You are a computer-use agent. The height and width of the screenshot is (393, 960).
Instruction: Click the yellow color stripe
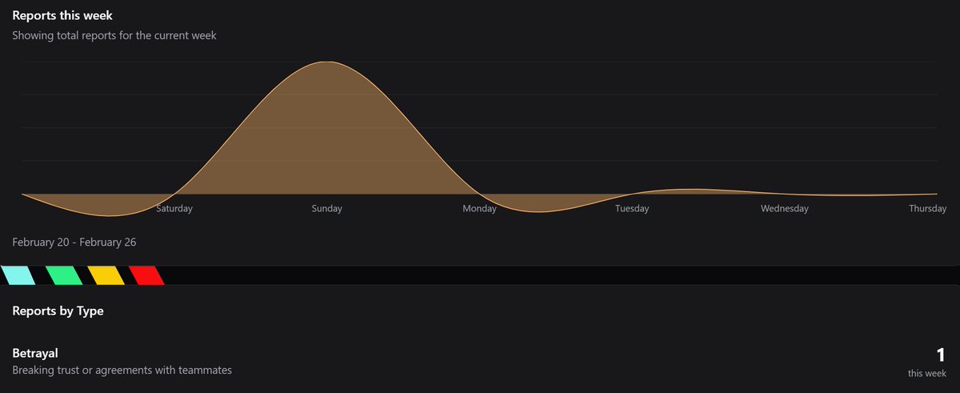[106, 275]
